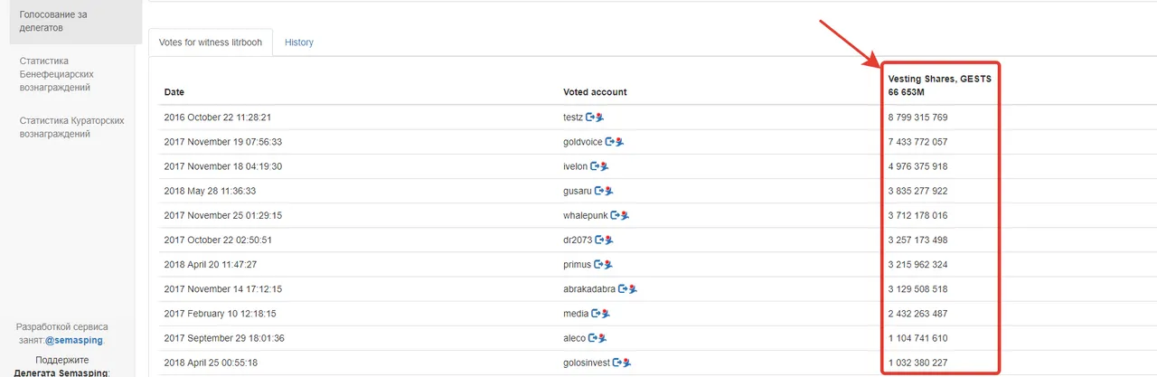Screen dimensions: 1157x377
Task: Click the arrow-out icon next to whalepunk
Action: tap(616, 215)
